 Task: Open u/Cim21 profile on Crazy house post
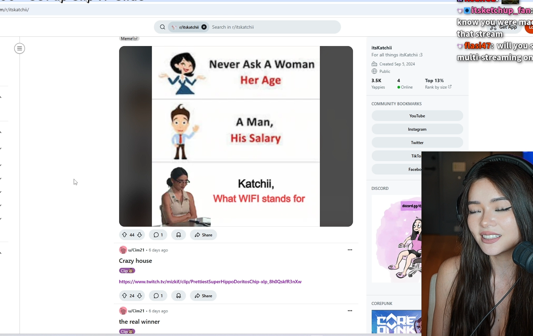click(x=136, y=250)
